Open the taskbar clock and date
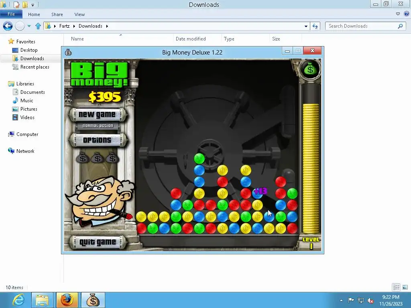 (391, 300)
